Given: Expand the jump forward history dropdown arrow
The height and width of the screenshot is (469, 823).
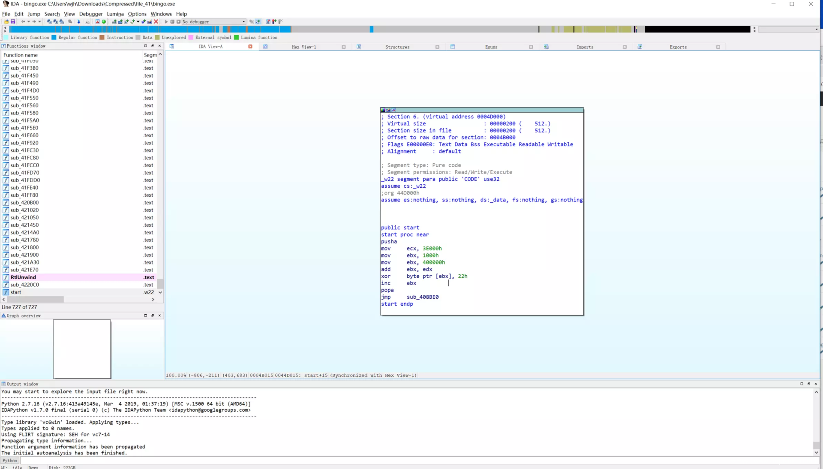Looking at the screenshot, I should coord(39,21).
